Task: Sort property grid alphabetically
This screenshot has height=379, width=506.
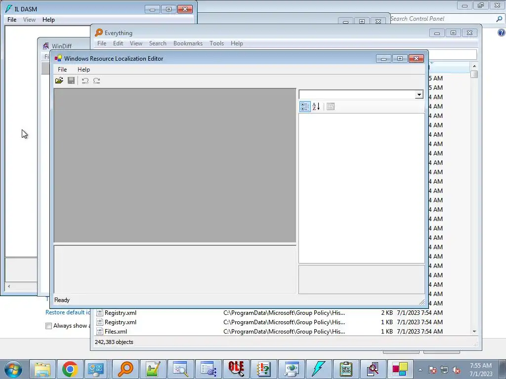Action: click(x=316, y=107)
